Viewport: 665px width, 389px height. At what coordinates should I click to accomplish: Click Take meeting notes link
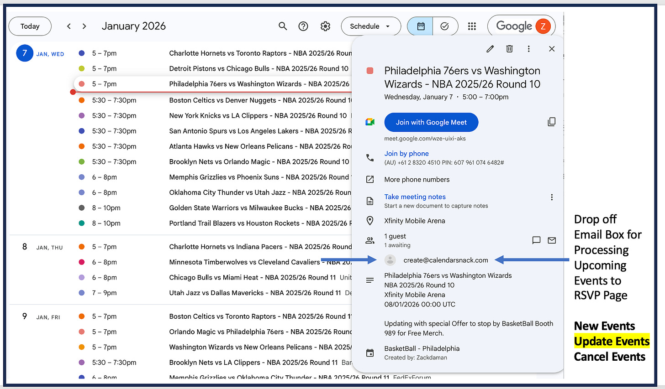click(415, 197)
